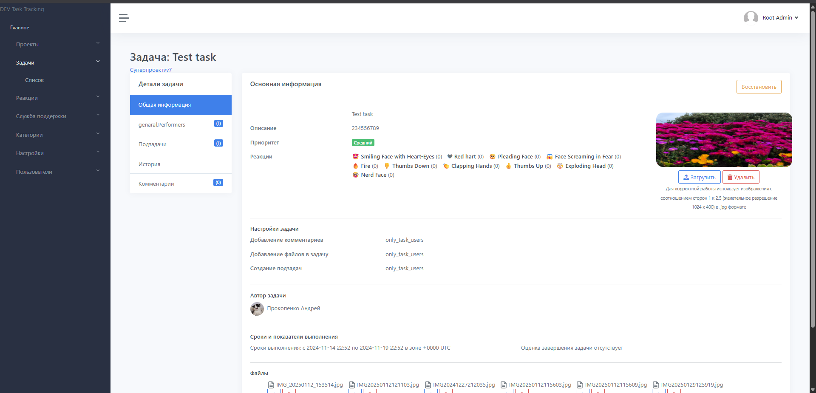Open the История tab
The image size is (816, 393).
click(x=181, y=164)
